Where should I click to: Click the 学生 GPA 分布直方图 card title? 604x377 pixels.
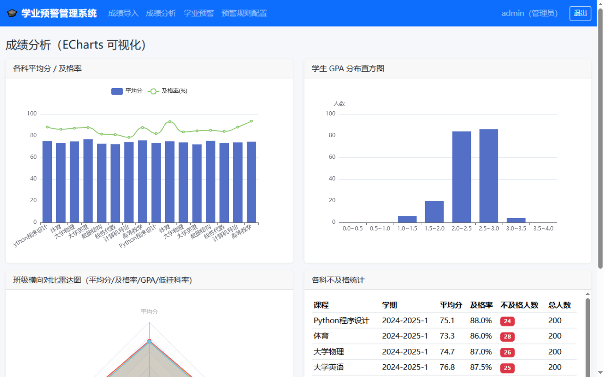click(x=348, y=68)
